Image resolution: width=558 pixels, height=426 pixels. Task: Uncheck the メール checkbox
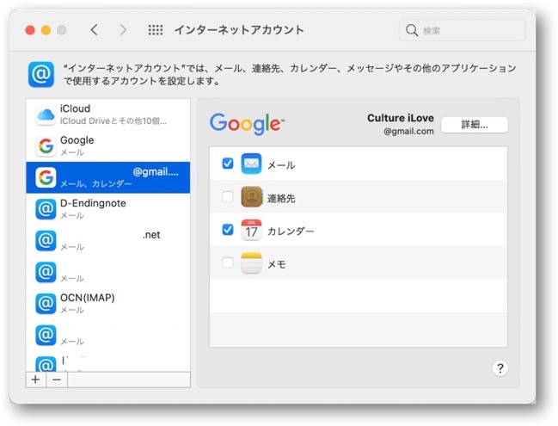pos(228,164)
